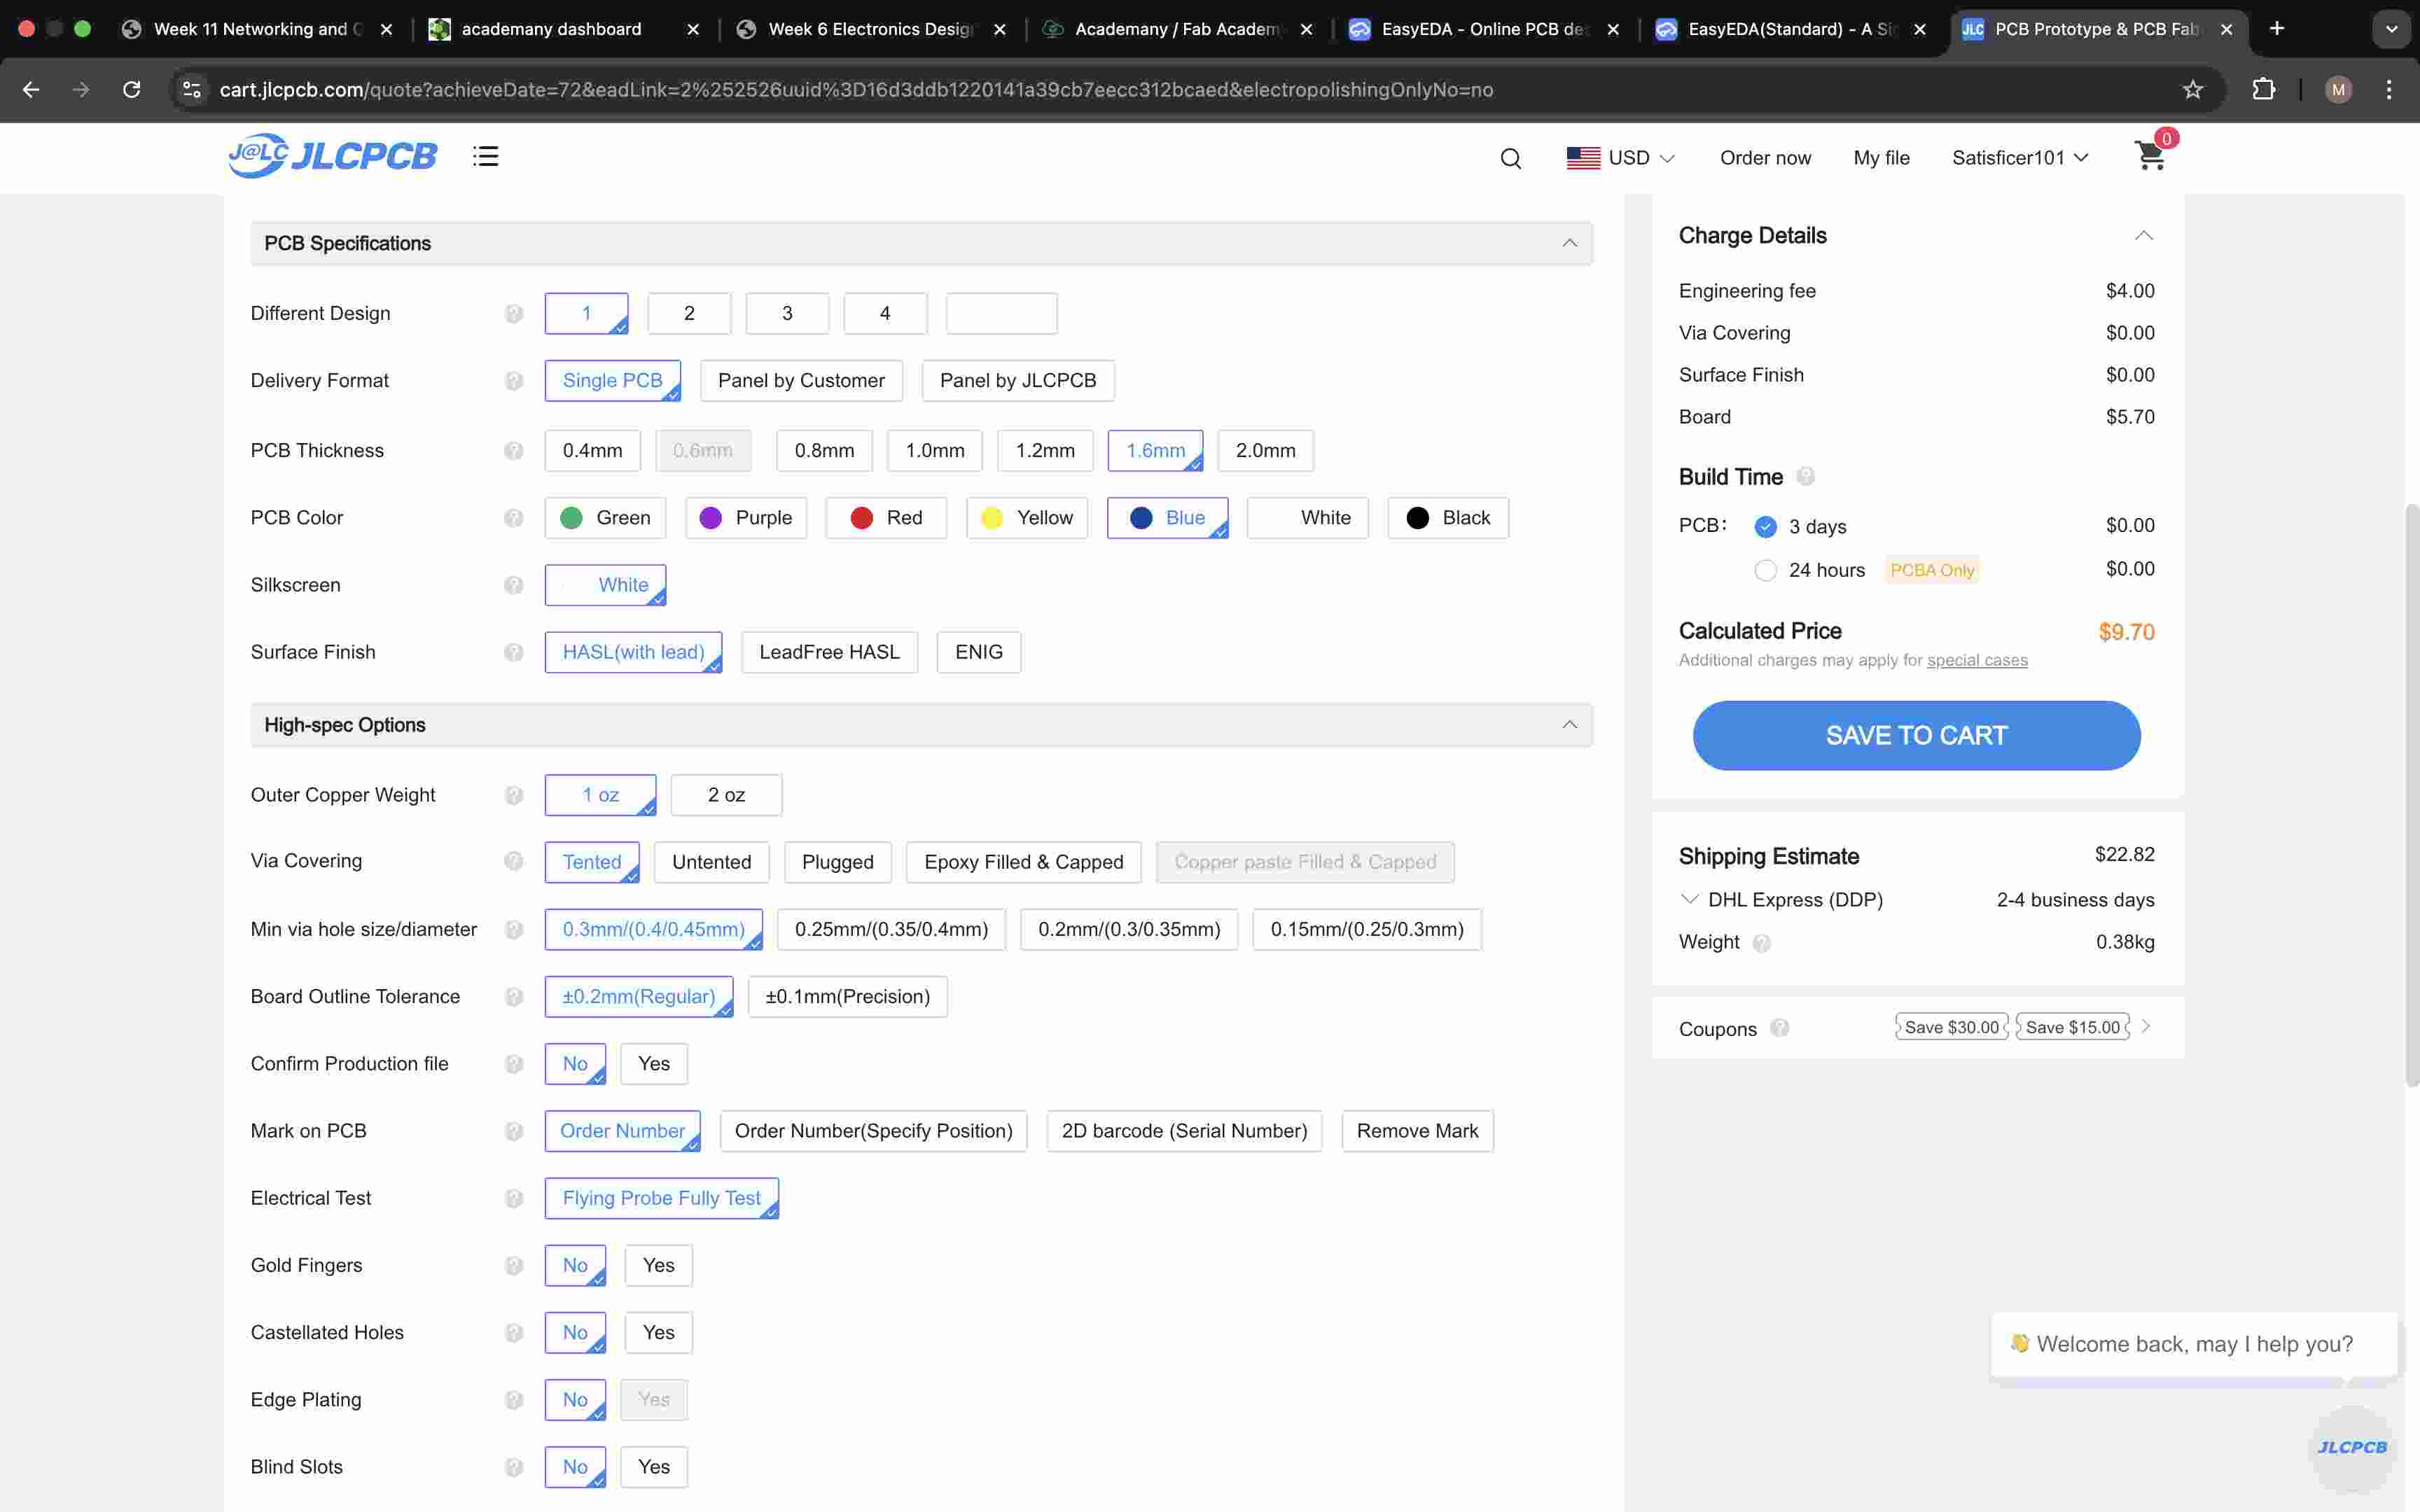Click help icon next to PCB Color
The image size is (2420, 1512).
point(514,518)
